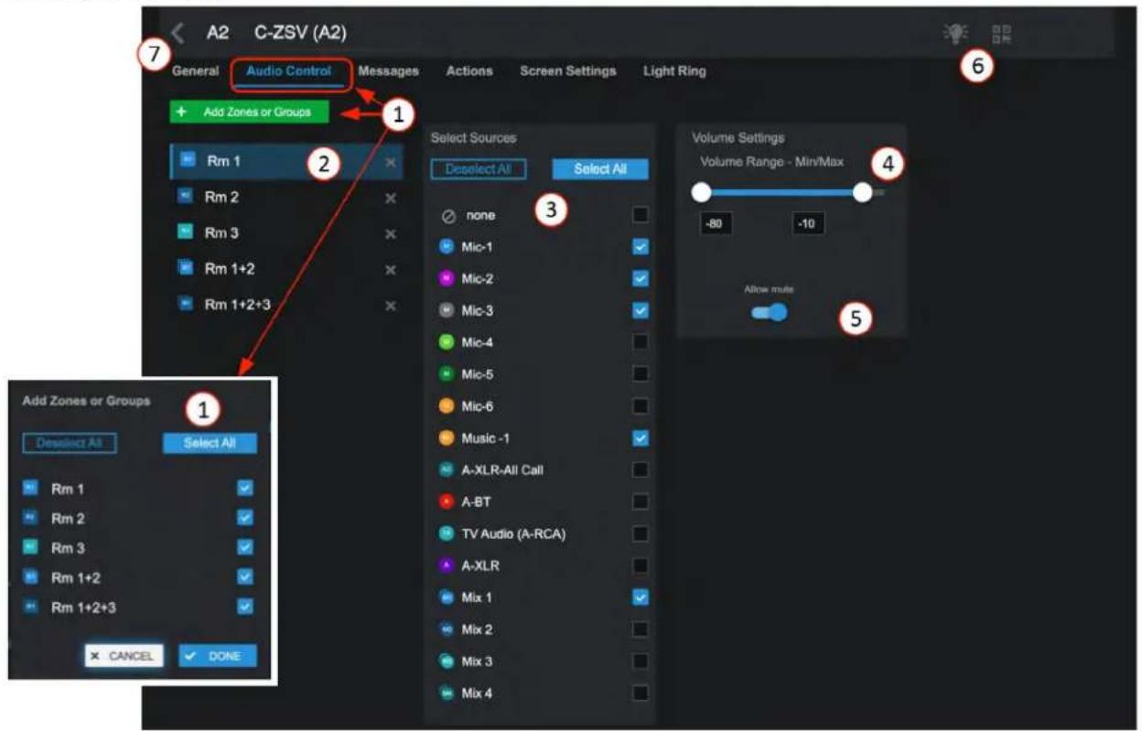Click the CANCEL button in dialog
1142x731 pixels.
pyautogui.click(x=125, y=656)
